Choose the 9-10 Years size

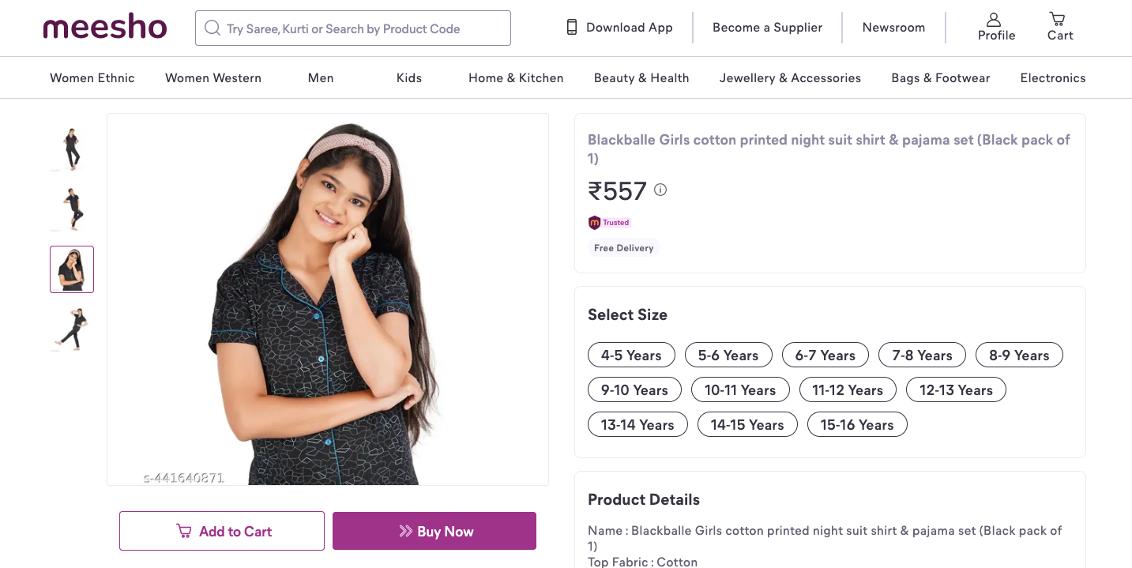pos(634,390)
